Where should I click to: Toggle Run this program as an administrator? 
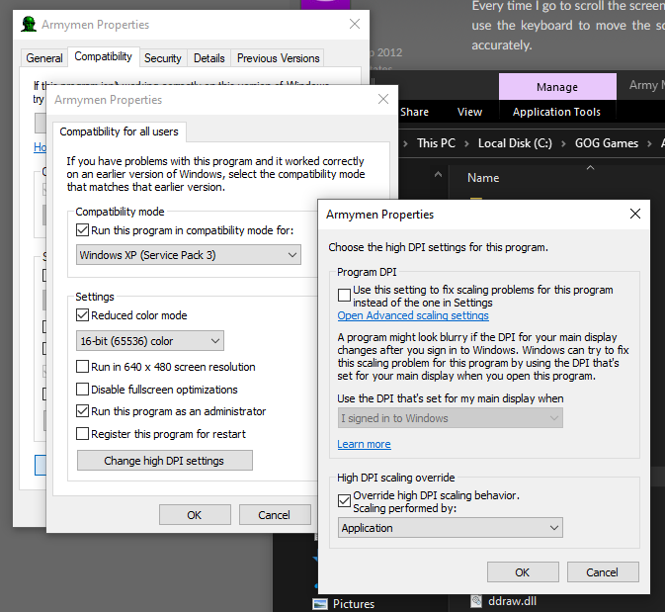click(82, 411)
